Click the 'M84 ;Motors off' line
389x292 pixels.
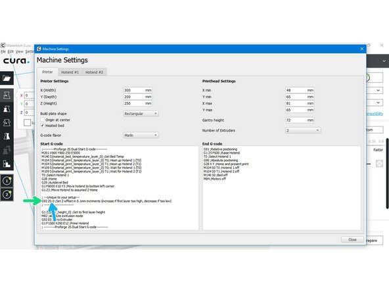point(215,179)
